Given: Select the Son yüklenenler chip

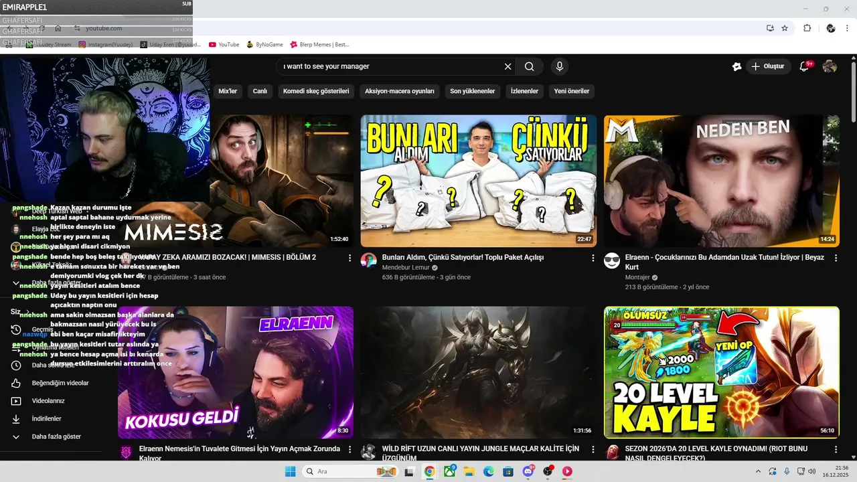Looking at the screenshot, I should coord(473,91).
